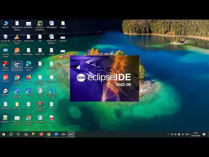Click the microphone tray icon
209x157 pixels.
(179, 134)
